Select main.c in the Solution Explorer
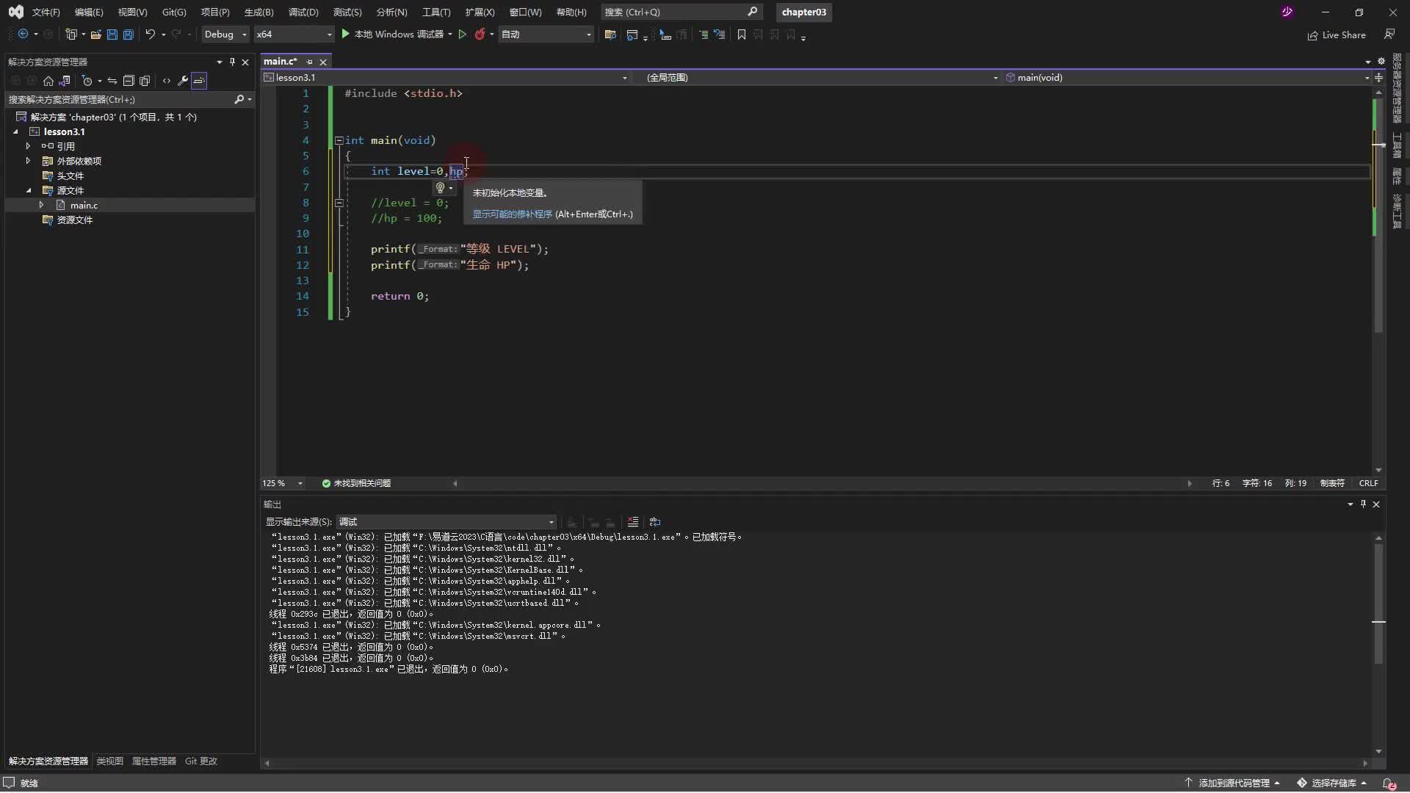This screenshot has height=793, width=1410. coord(84,206)
